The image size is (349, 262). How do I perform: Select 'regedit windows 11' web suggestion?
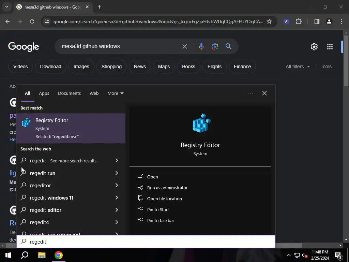[x=52, y=198]
